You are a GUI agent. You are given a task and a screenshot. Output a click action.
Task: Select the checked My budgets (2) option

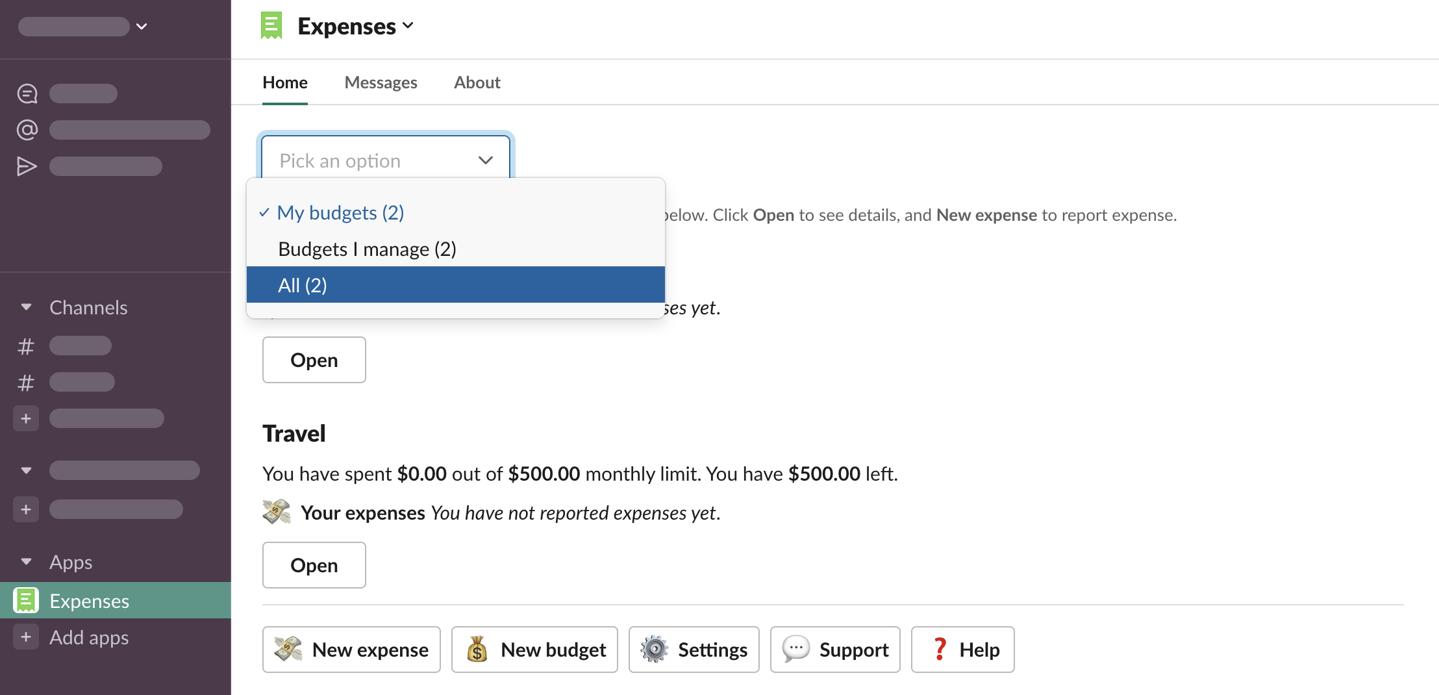340,213
